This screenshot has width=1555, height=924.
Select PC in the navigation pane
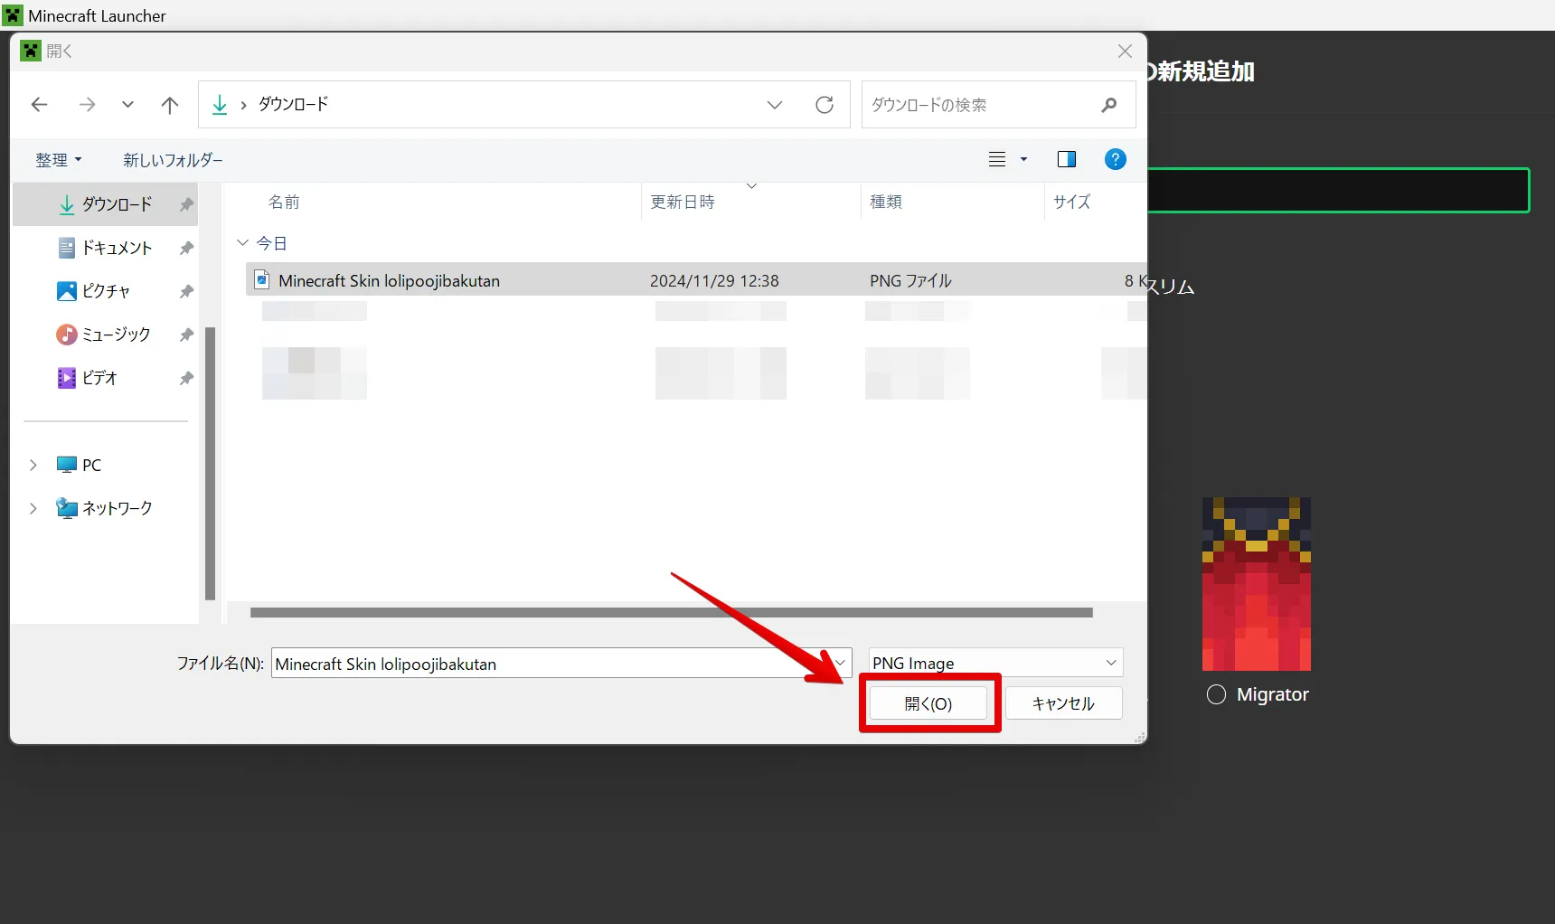pyautogui.click(x=80, y=465)
